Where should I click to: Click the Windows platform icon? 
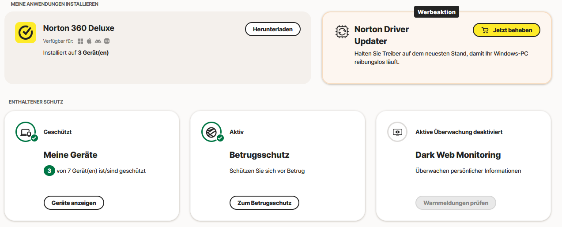pyautogui.click(x=80, y=41)
